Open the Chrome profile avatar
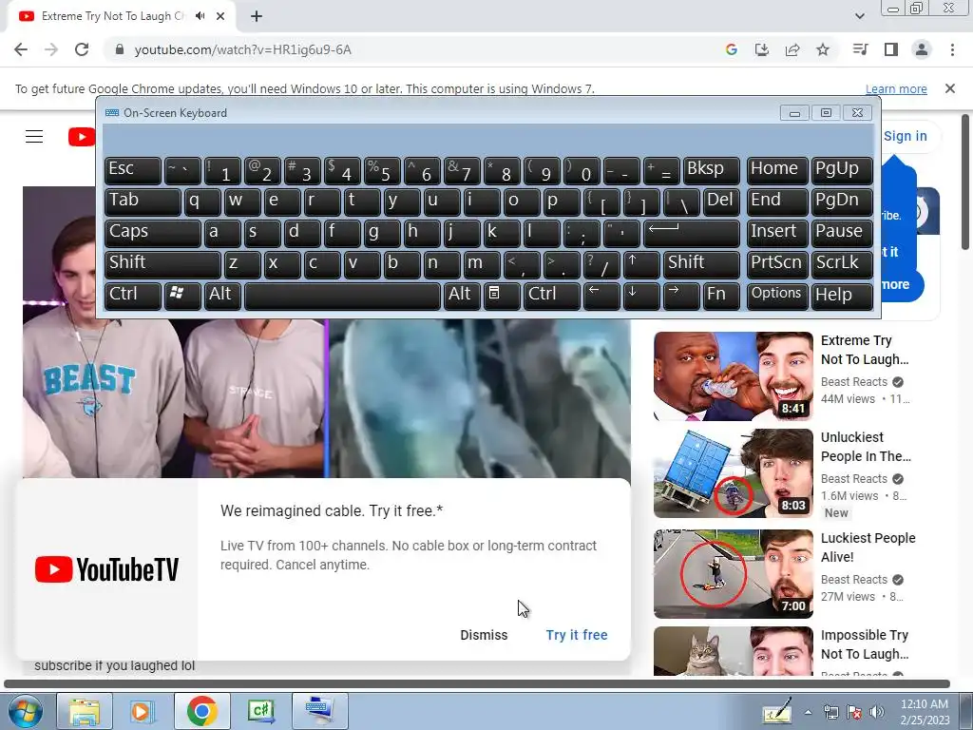The width and height of the screenshot is (973, 730). click(922, 49)
